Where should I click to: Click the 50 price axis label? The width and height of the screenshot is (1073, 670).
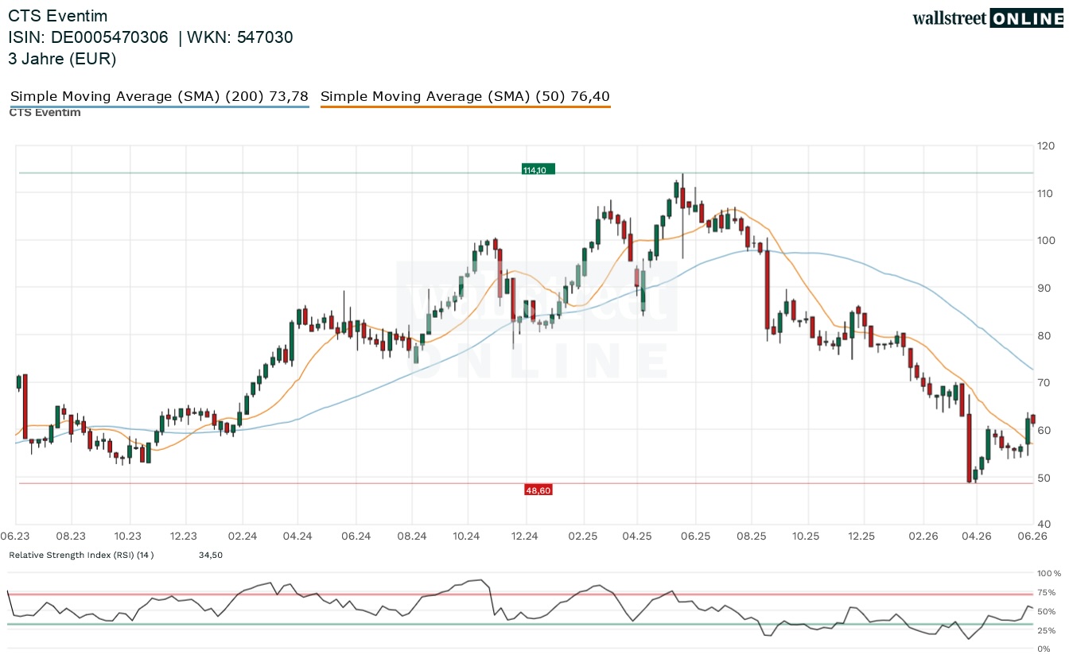click(x=1044, y=478)
